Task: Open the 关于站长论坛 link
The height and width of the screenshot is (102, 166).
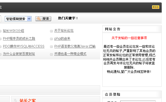Action: 64,31
